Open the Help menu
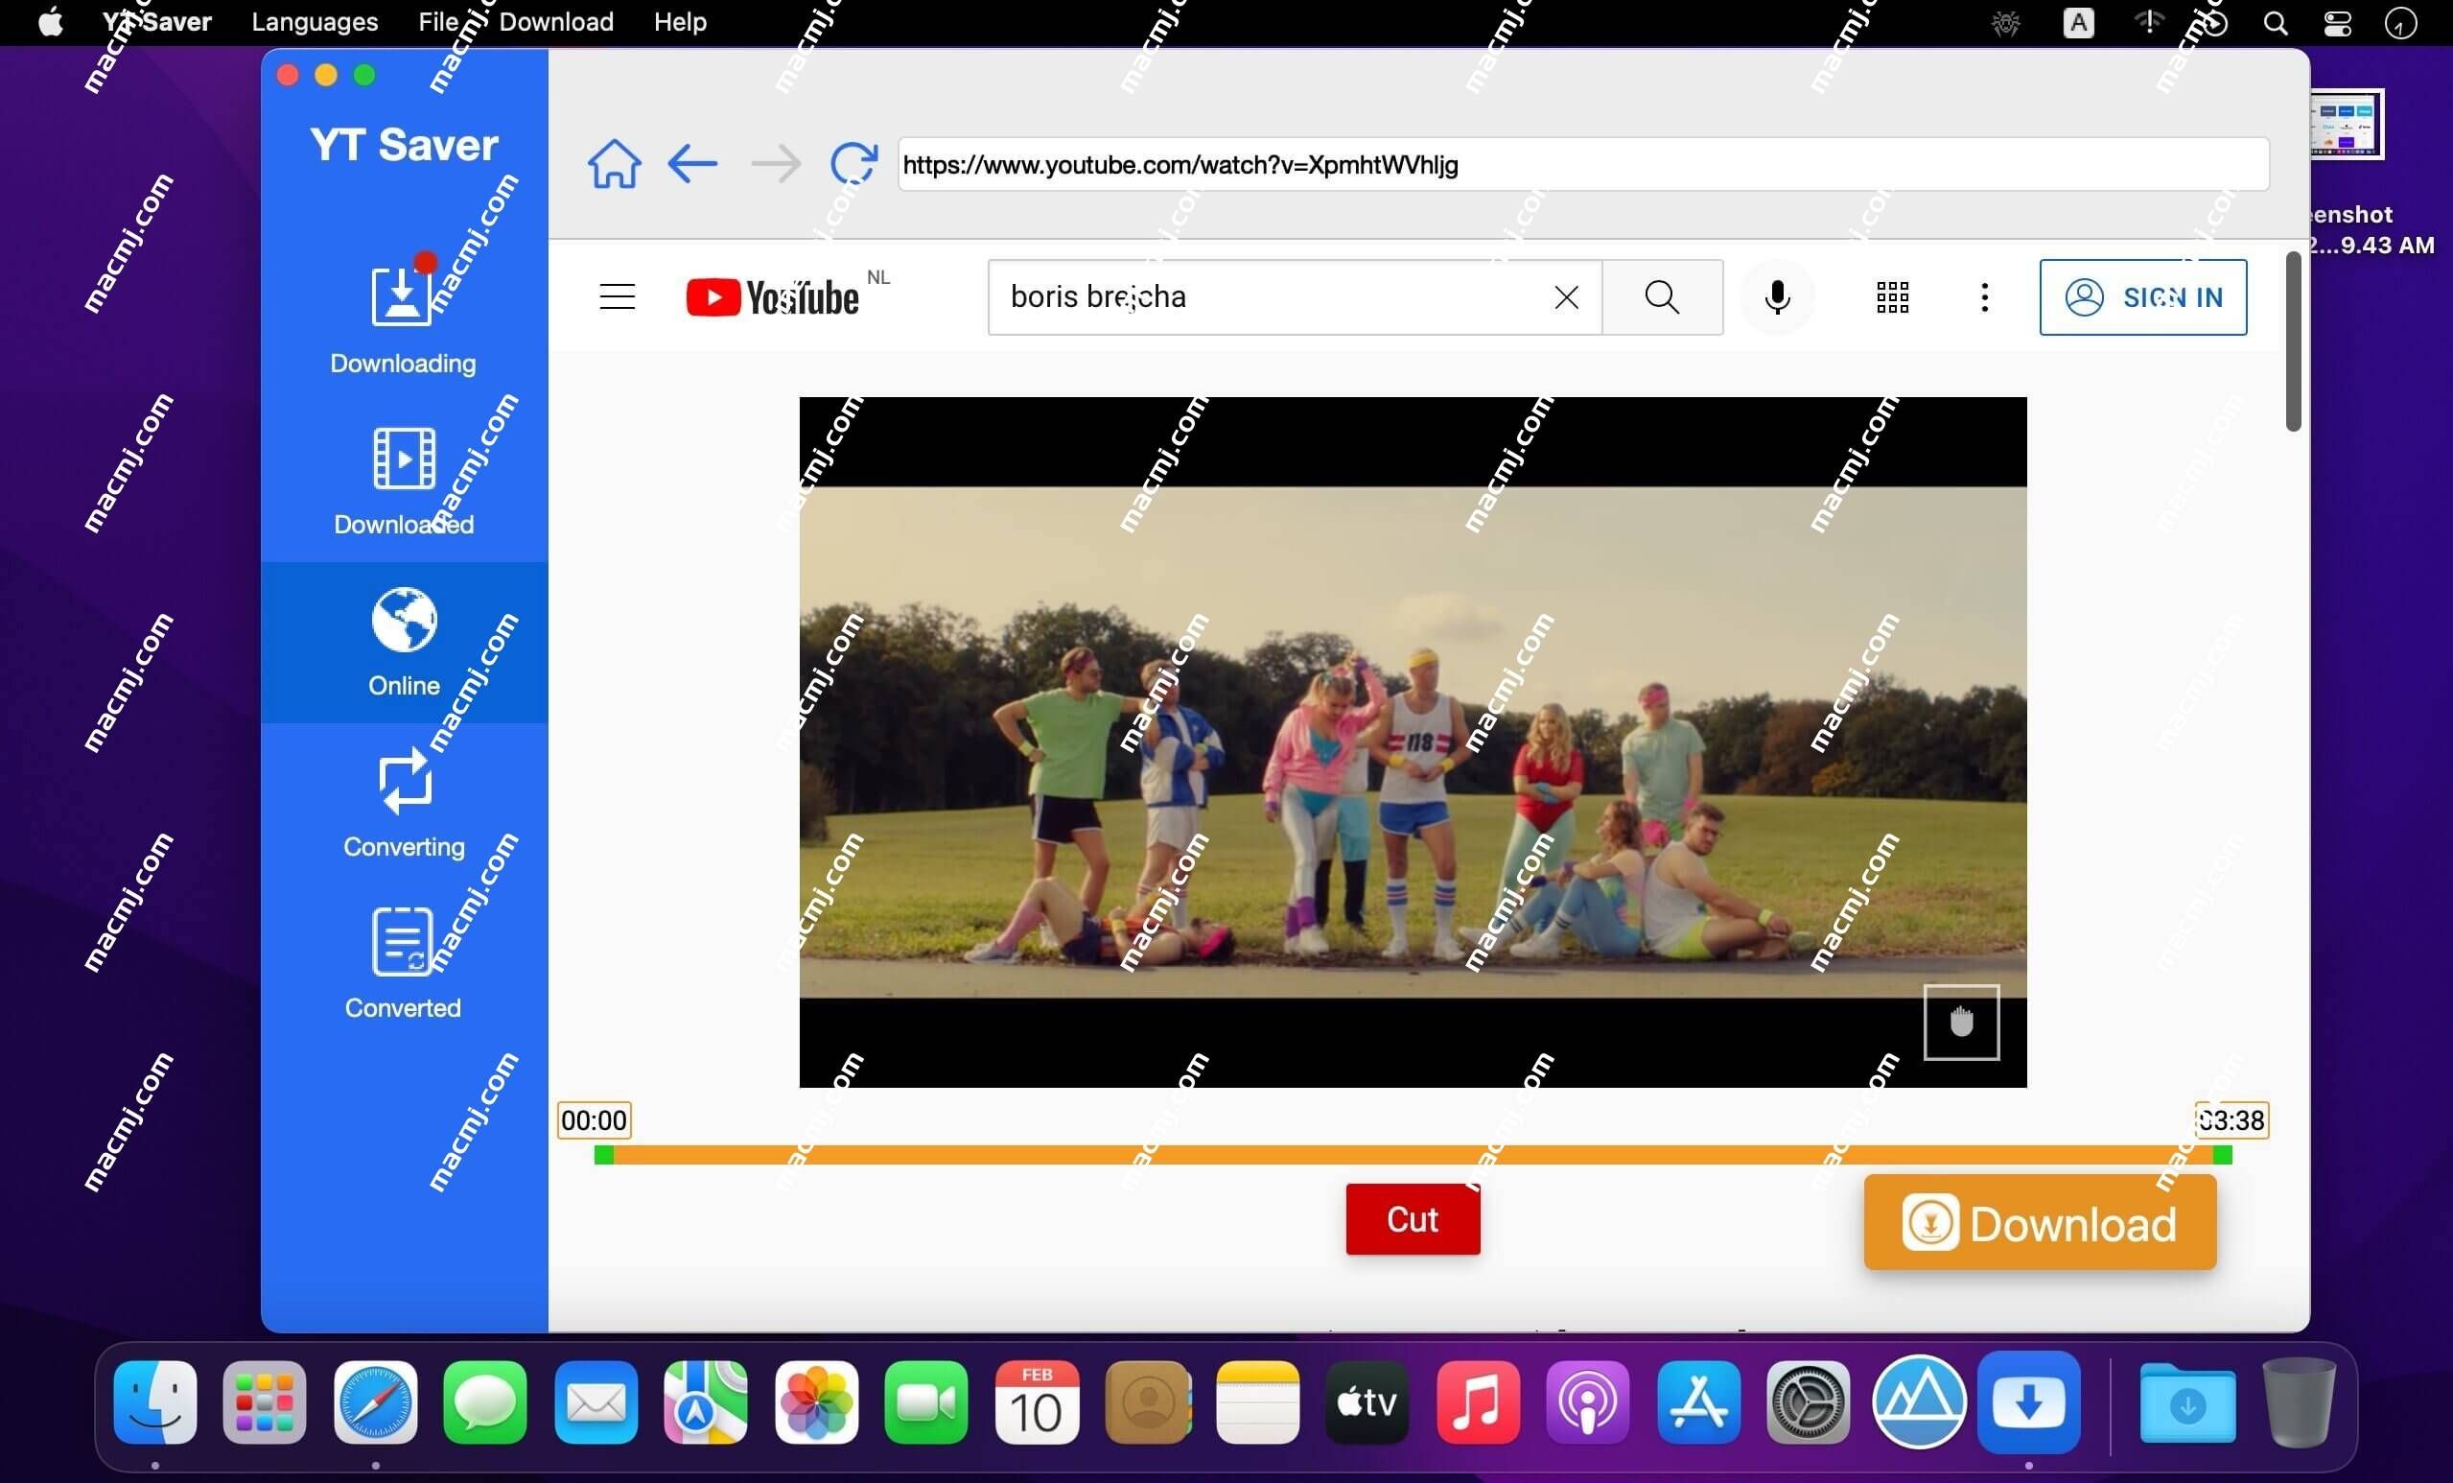Viewport: 2453px width, 1483px height. [x=680, y=22]
